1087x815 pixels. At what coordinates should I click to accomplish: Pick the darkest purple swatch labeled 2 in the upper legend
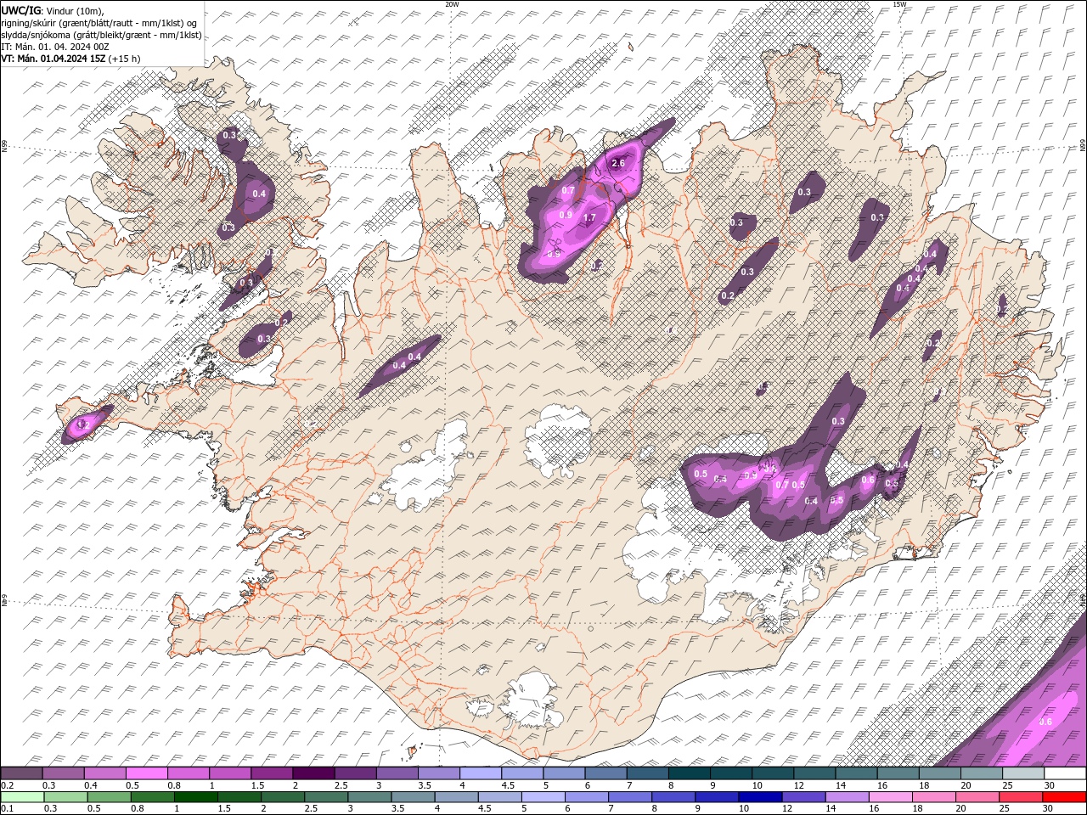(x=314, y=773)
